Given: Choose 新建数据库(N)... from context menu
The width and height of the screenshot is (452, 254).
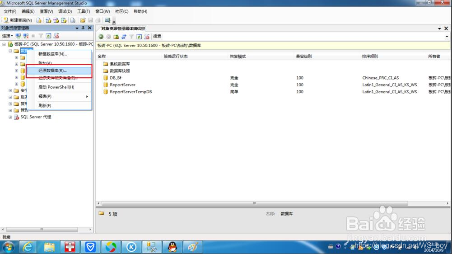Looking at the screenshot, I should coord(59,54).
